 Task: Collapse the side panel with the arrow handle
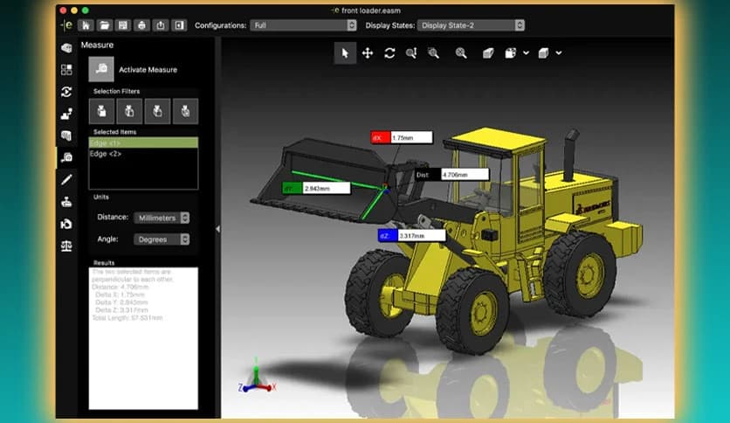point(217,229)
